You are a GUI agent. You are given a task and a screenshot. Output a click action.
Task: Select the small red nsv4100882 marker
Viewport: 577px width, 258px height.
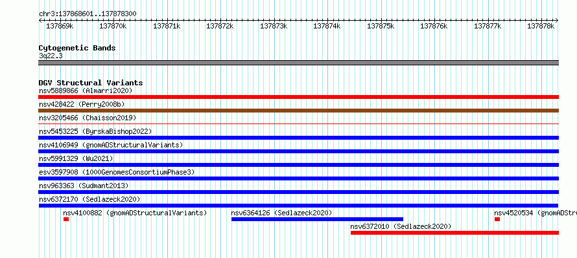[66, 219]
